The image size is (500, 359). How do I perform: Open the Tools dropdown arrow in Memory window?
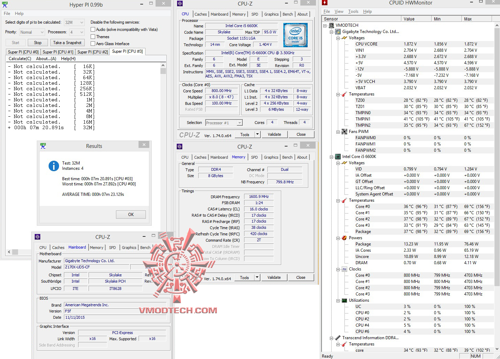257,277
